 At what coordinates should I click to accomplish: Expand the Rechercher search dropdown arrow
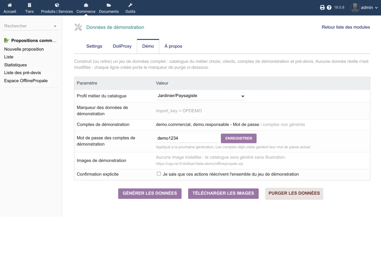(55, 26)
